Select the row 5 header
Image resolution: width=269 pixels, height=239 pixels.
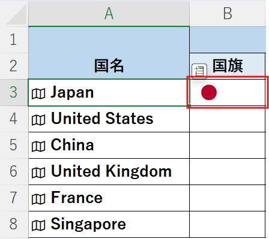pyautogui.click(x=14, y=145)
